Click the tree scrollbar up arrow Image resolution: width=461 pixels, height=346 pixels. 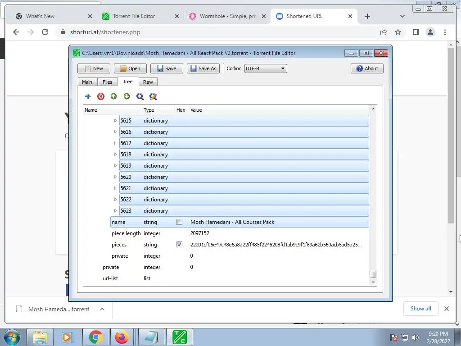point(373,109)
